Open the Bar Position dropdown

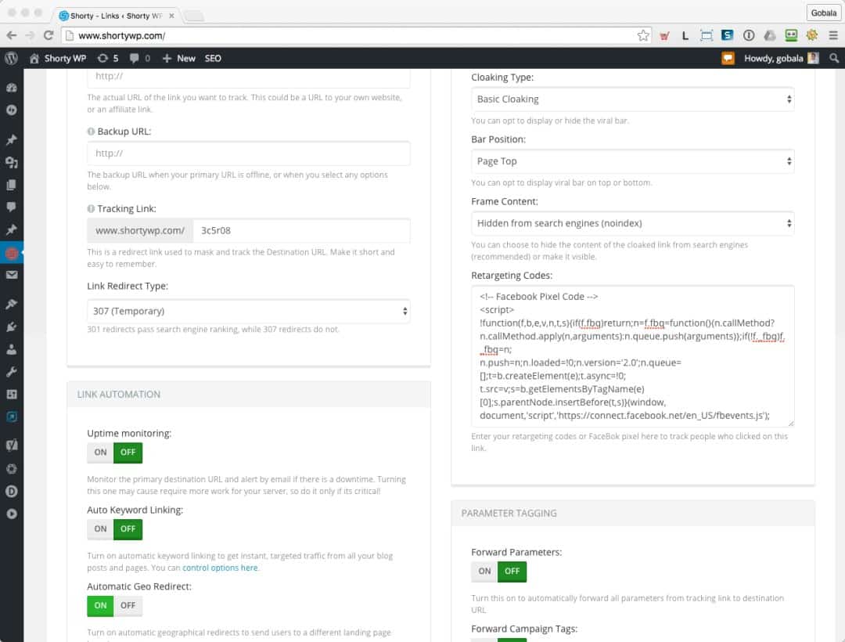(632, 161)
